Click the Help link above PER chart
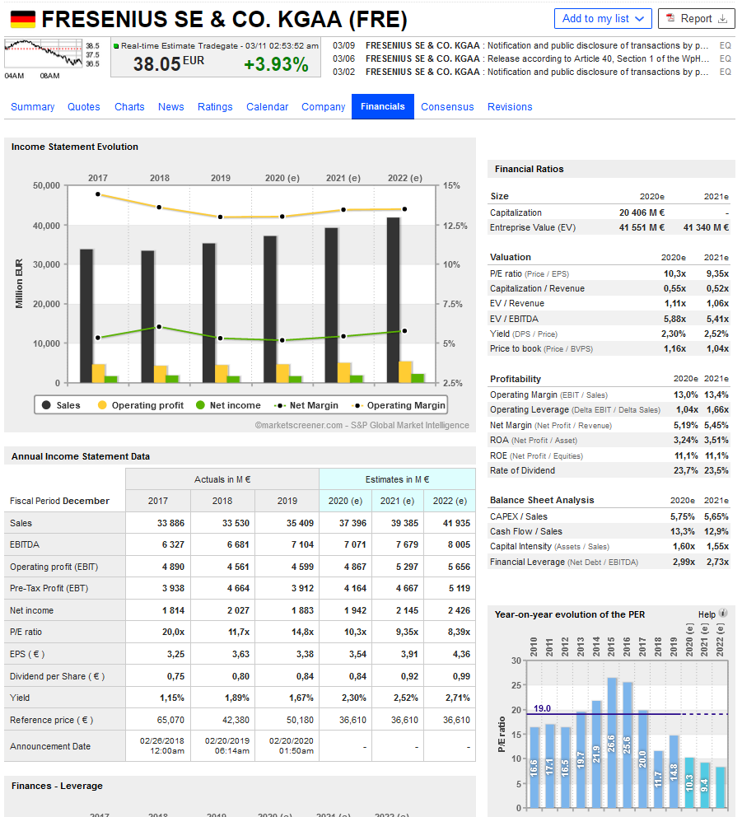Image resolution: width=742 pixels, height=817 pixels. coord(707,614)
